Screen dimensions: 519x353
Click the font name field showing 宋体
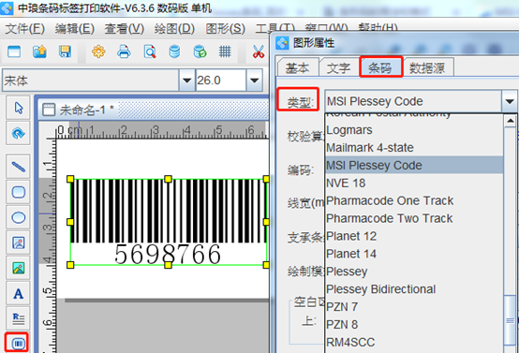point(91,81)
